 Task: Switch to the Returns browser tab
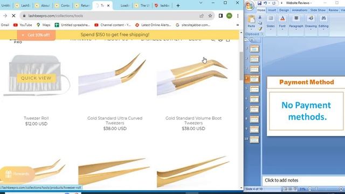pos(82,6)
